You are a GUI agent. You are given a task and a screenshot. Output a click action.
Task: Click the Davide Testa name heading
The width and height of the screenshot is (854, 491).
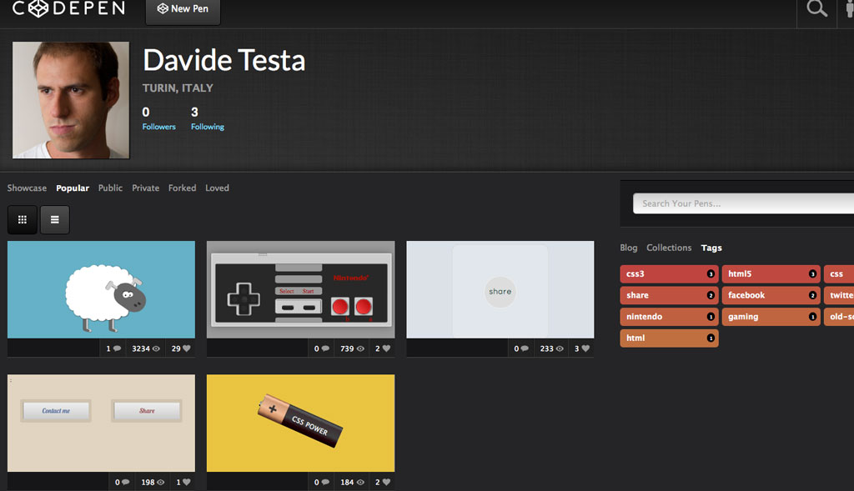(224, 60)
